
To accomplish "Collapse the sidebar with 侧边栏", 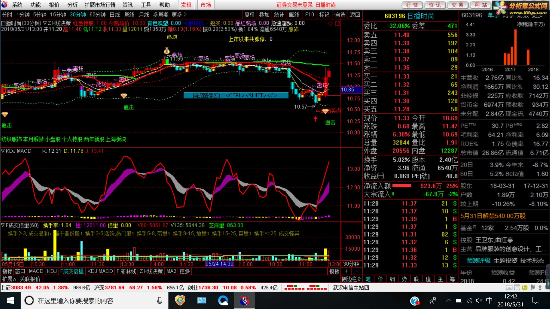I will point(351,279).
